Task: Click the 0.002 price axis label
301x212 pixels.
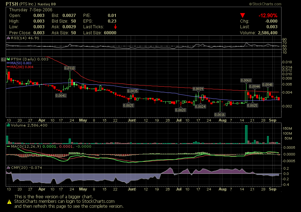Action: (x=287, y=106)
